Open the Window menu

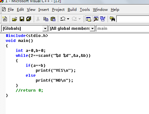point(100,10)
